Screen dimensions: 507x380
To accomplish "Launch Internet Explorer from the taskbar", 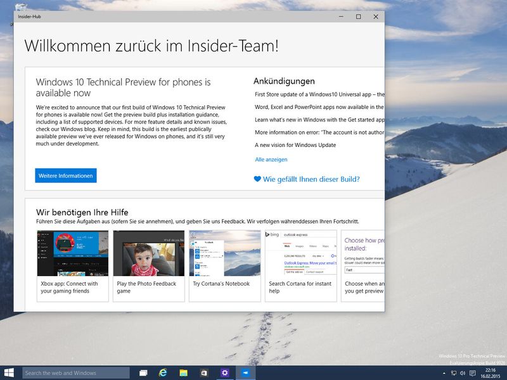I will (163, 373).
